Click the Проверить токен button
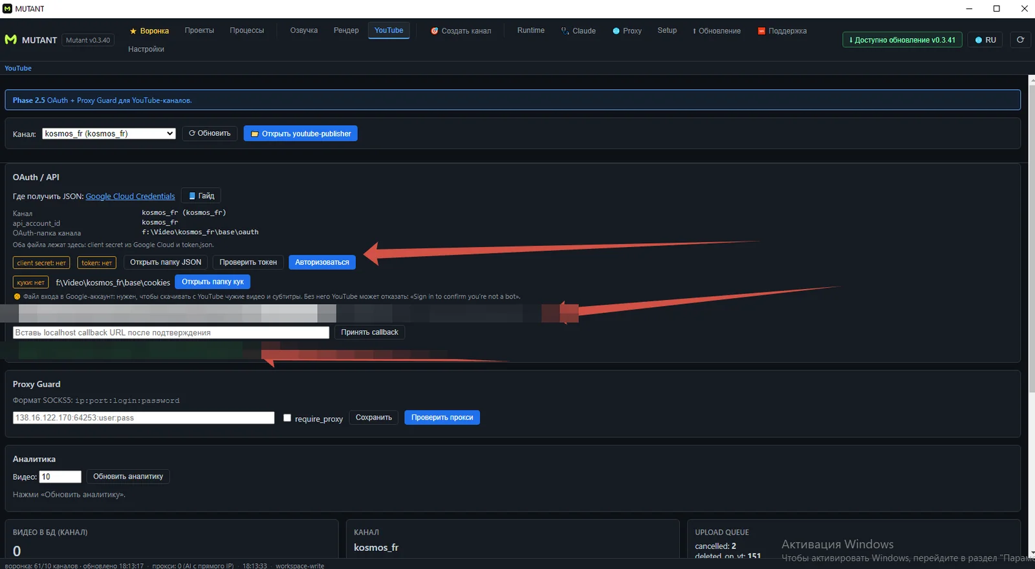 click(x=248, y=263)
